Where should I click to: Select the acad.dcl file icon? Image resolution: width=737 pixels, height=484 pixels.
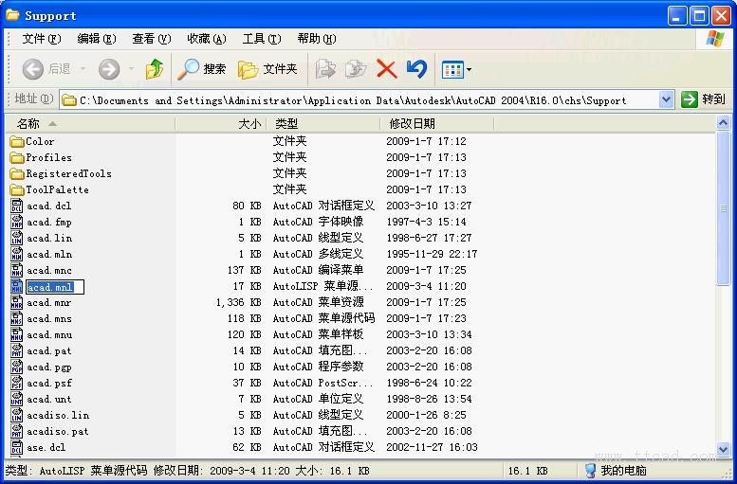coord(16,206)
